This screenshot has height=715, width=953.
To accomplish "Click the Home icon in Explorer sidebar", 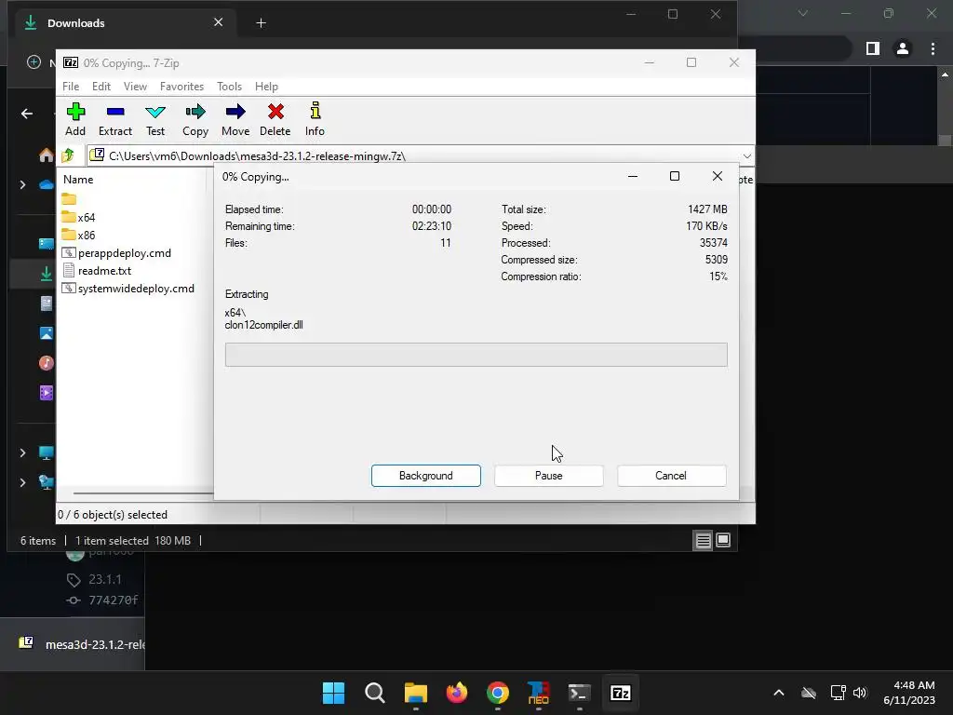I will tap(47, 155).
